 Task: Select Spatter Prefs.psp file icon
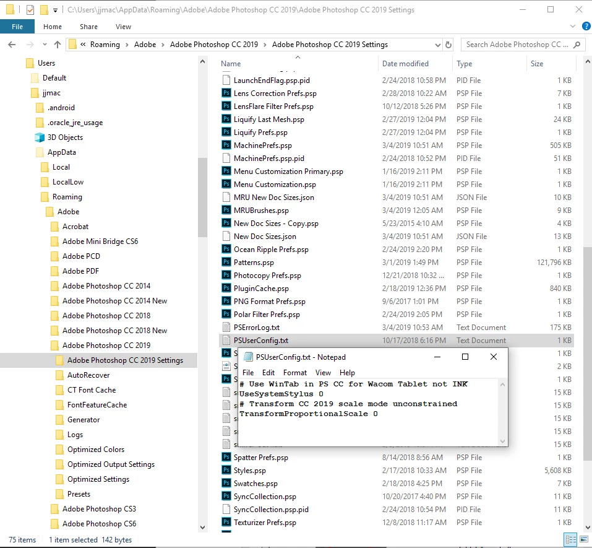pyautogui.click(x=226, y=457)
